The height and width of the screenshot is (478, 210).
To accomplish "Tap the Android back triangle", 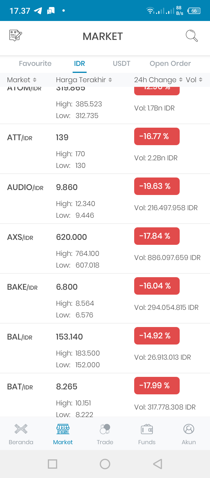I will (x=157, y=464).
